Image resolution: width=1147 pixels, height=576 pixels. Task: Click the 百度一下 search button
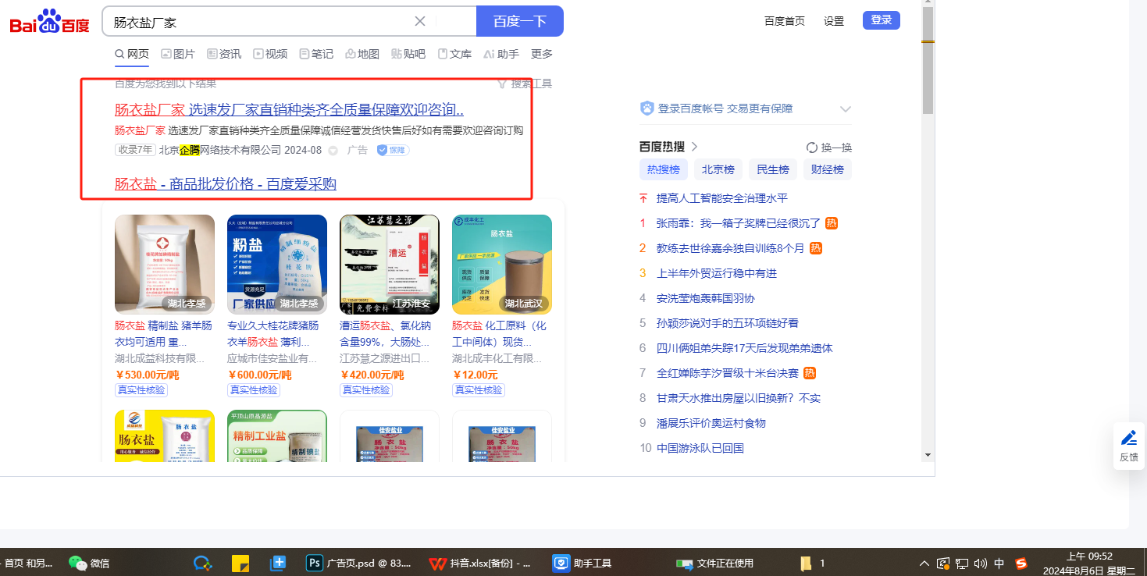520,21
